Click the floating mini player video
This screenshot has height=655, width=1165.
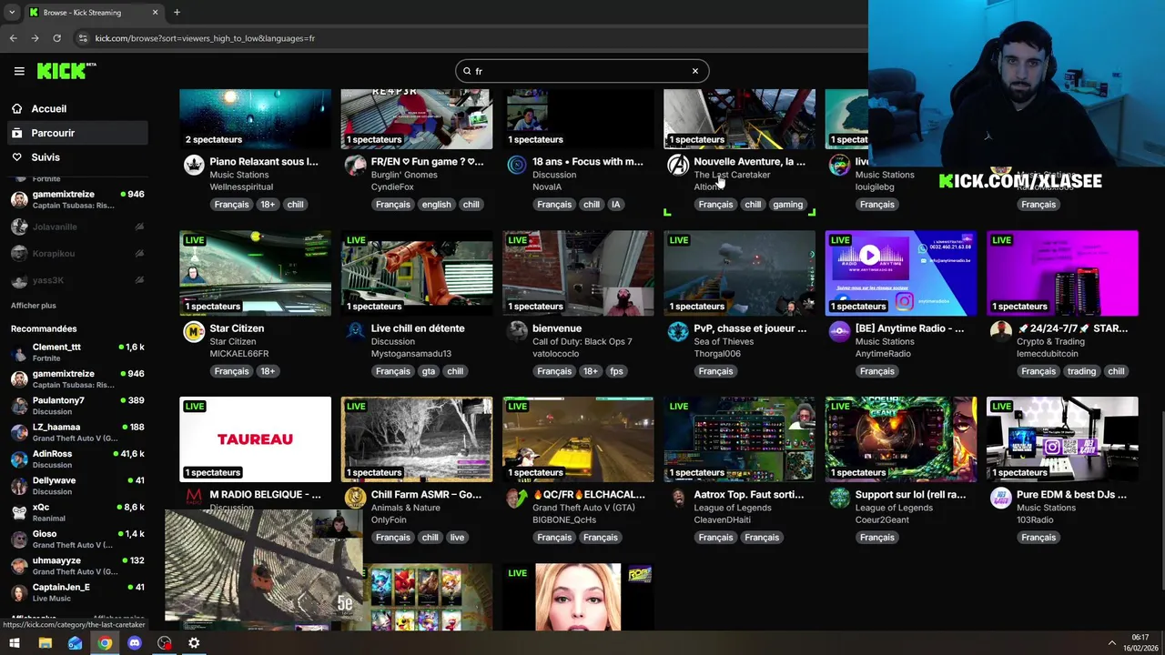264,569
